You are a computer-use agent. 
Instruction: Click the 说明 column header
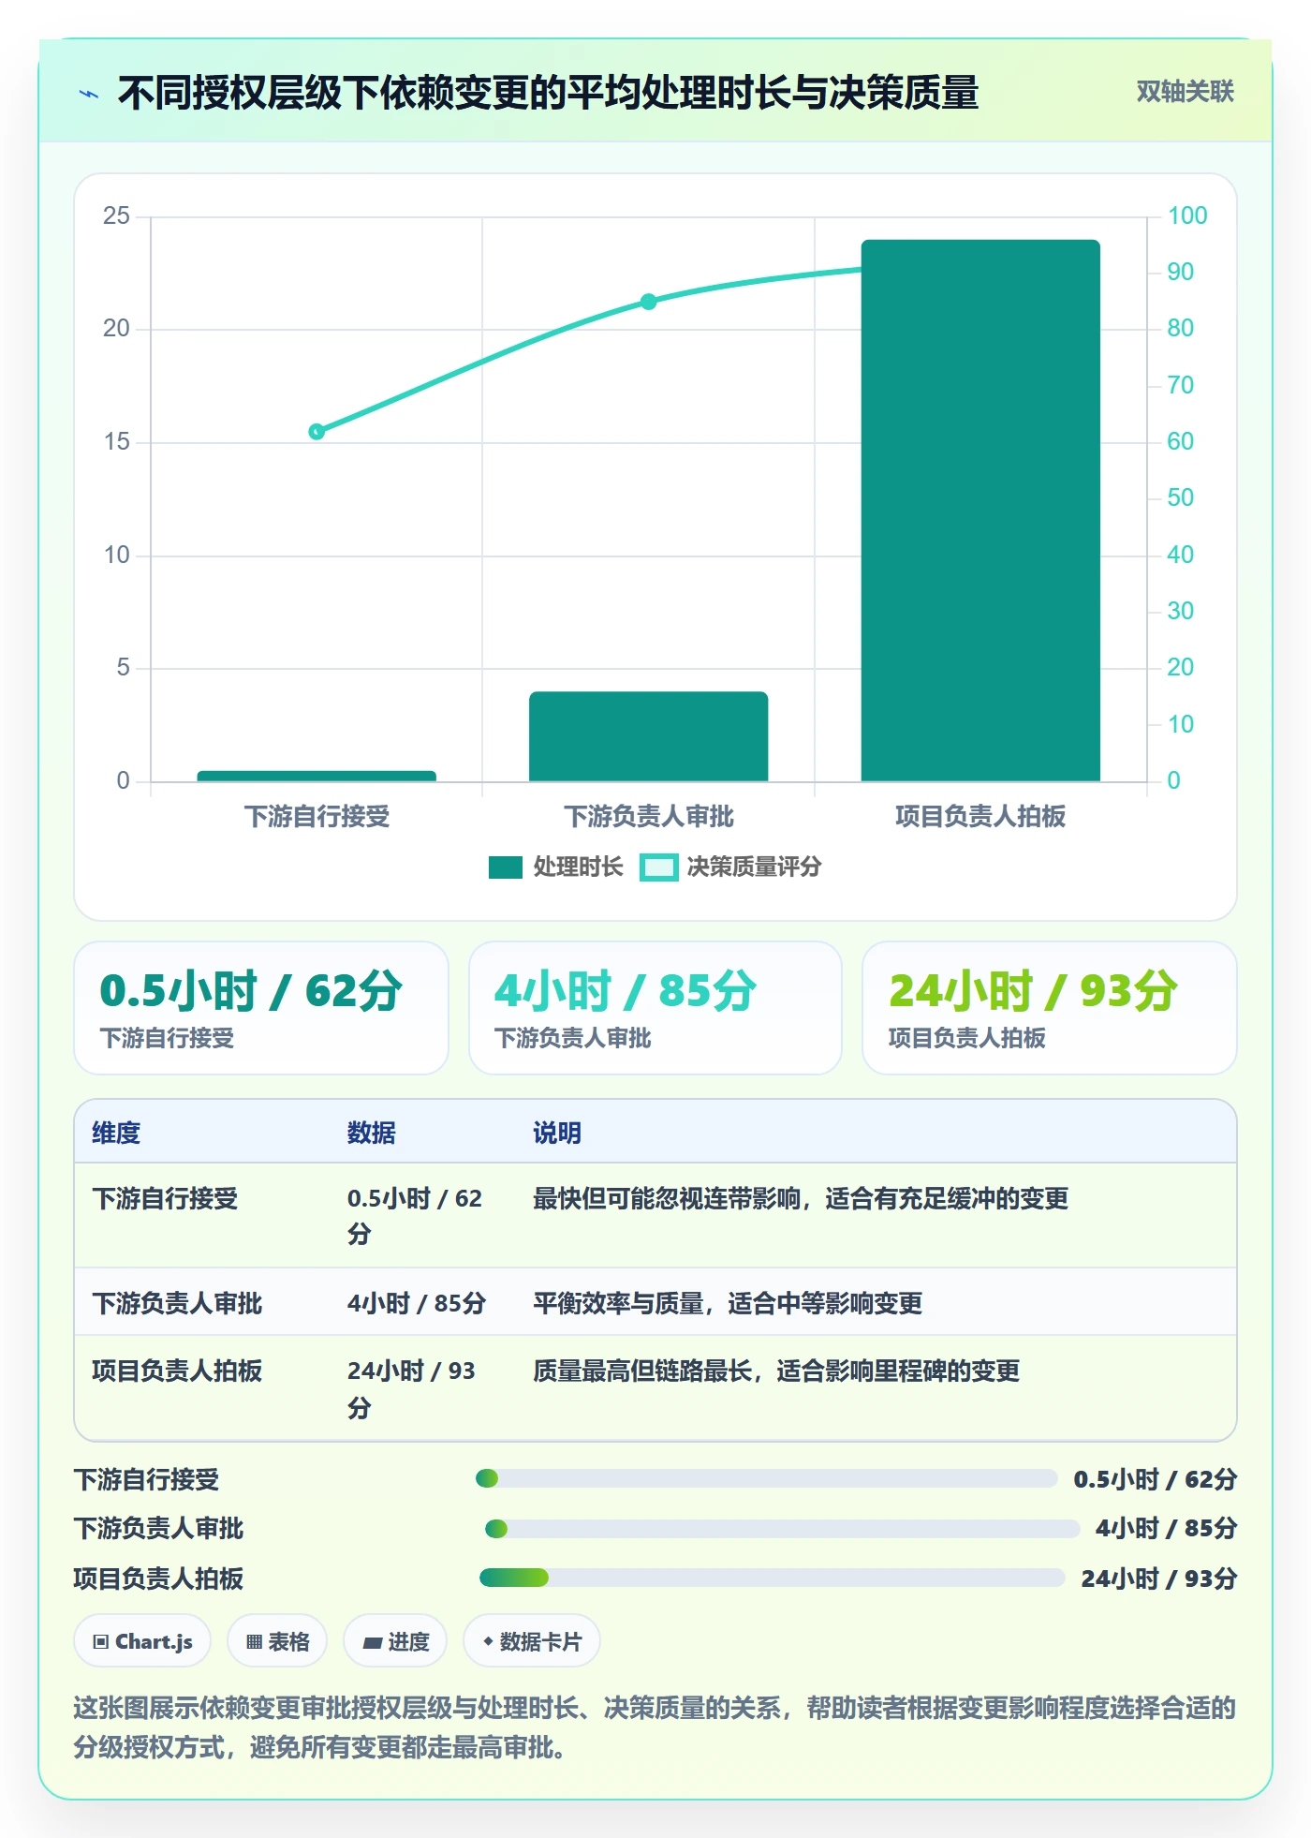click(557, 1133)
